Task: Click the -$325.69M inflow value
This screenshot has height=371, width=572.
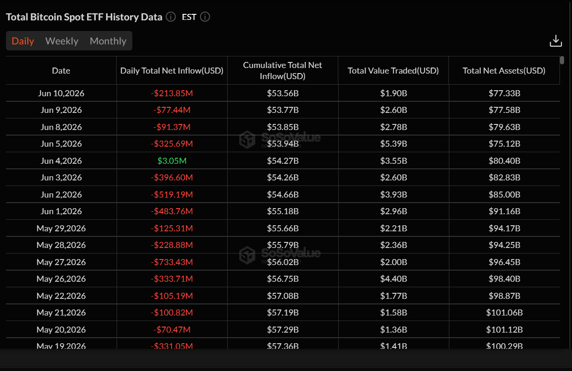Action: point(172,144)
